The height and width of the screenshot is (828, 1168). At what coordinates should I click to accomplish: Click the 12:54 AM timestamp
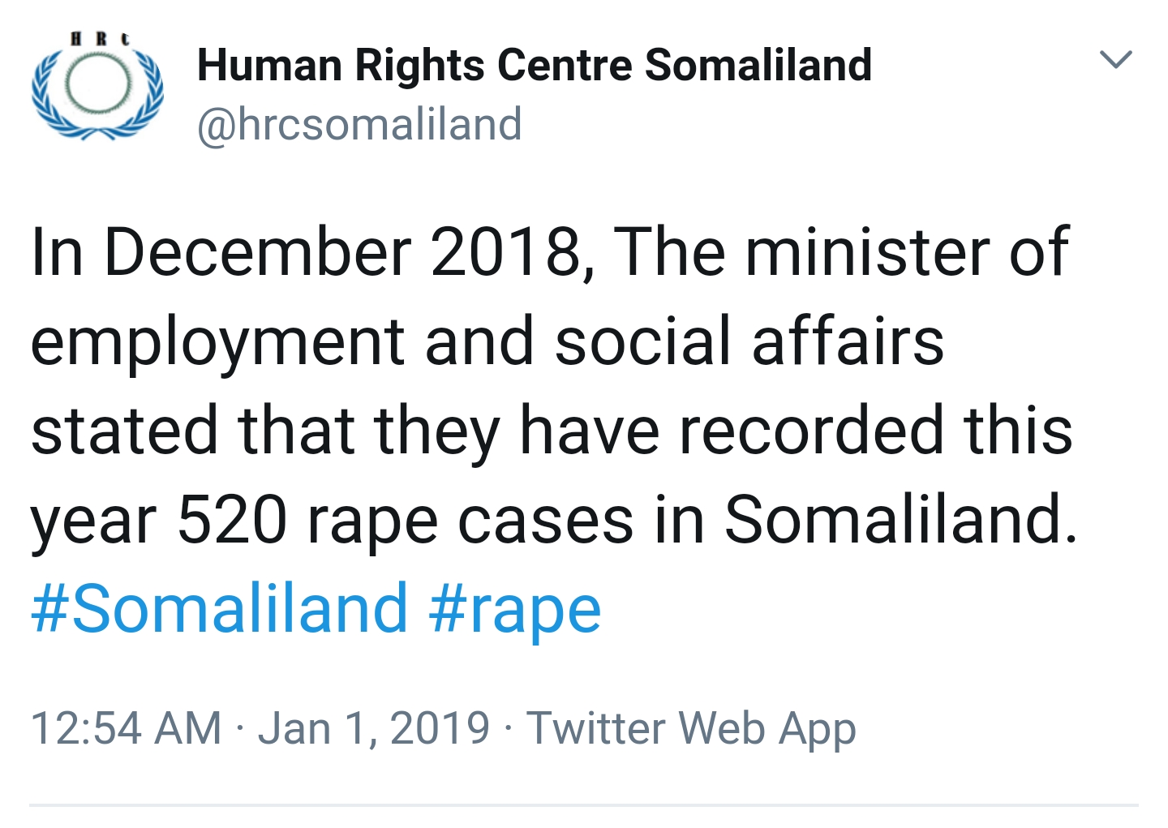pos(126,727)
